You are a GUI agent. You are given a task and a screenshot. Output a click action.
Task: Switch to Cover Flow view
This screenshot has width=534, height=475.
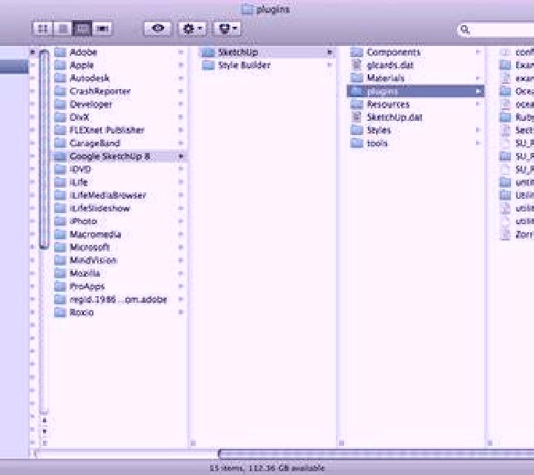102,29
